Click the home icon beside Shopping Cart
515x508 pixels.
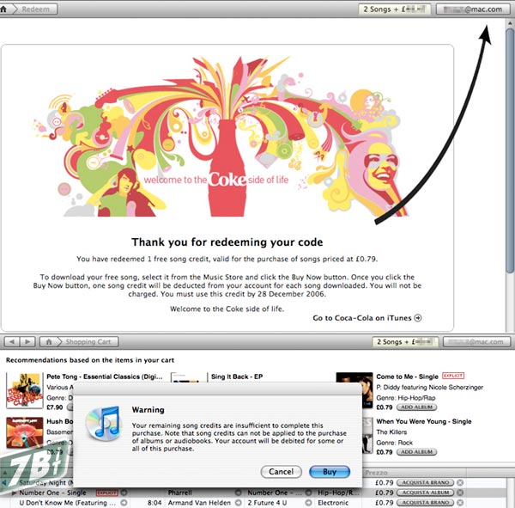coord(51,342)
